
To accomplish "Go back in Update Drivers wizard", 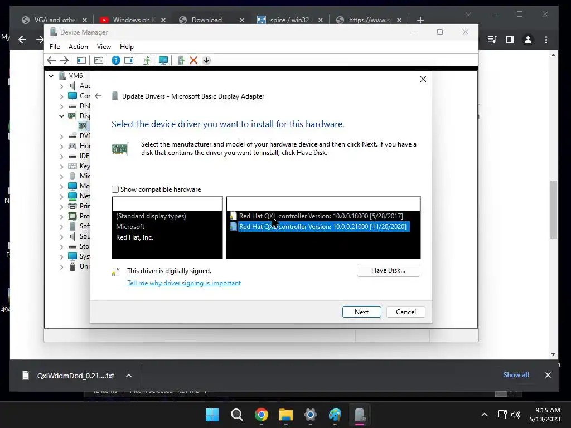I will pos(98,96).
